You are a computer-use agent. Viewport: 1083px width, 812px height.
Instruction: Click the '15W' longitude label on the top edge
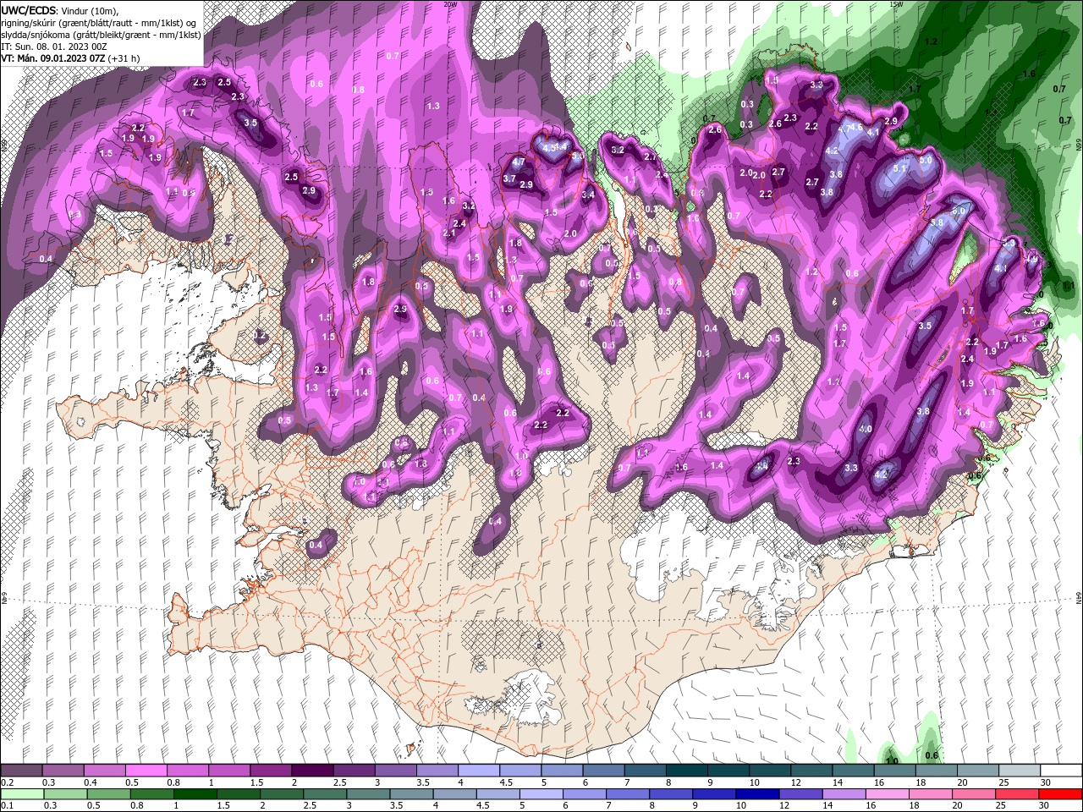[x=896, y=4]
